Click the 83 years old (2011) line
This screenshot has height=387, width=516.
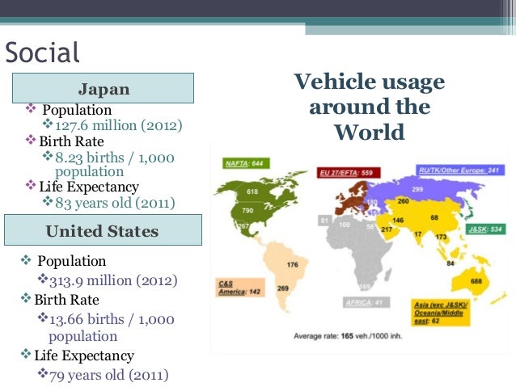point(114,202)
